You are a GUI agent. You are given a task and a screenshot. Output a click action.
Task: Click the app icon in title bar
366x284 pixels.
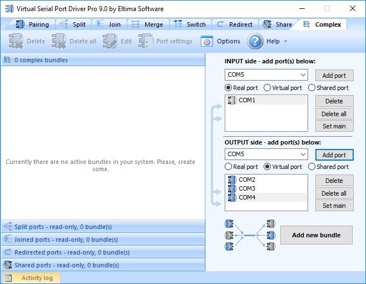click(x=9, y=9)
